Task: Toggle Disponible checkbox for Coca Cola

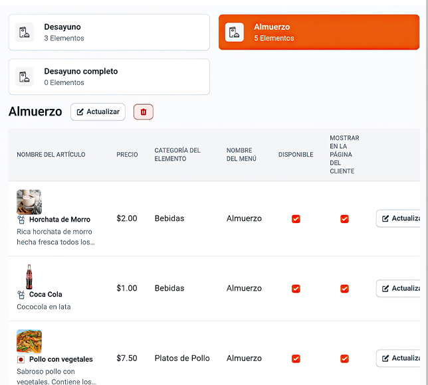Action: [296, 289]
